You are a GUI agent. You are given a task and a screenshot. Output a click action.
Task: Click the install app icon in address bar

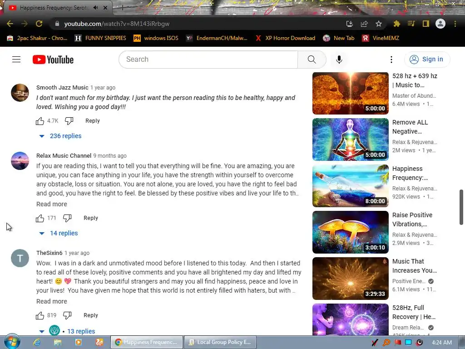pos(350,24)
